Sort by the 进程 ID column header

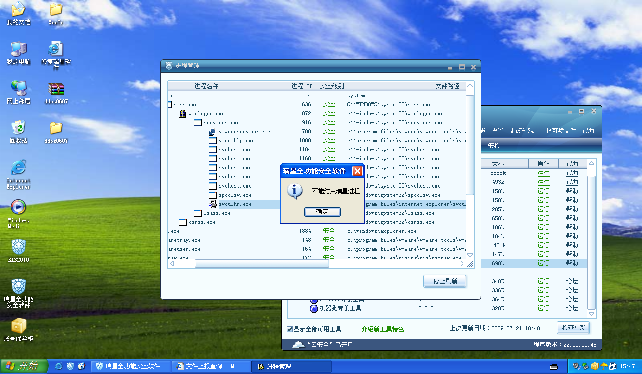[302, 86]
